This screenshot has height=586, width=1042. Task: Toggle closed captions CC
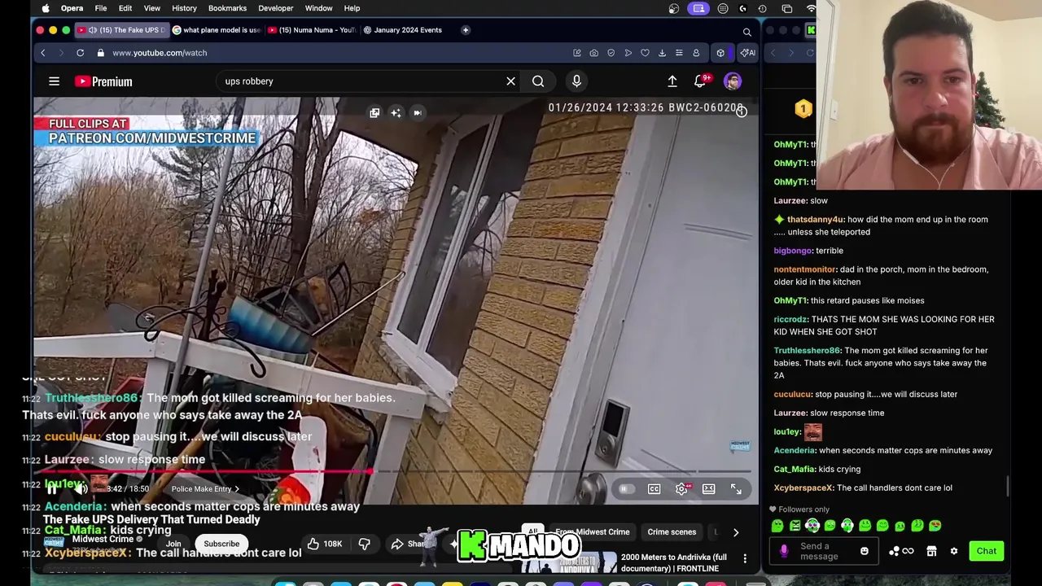point(654,489)
